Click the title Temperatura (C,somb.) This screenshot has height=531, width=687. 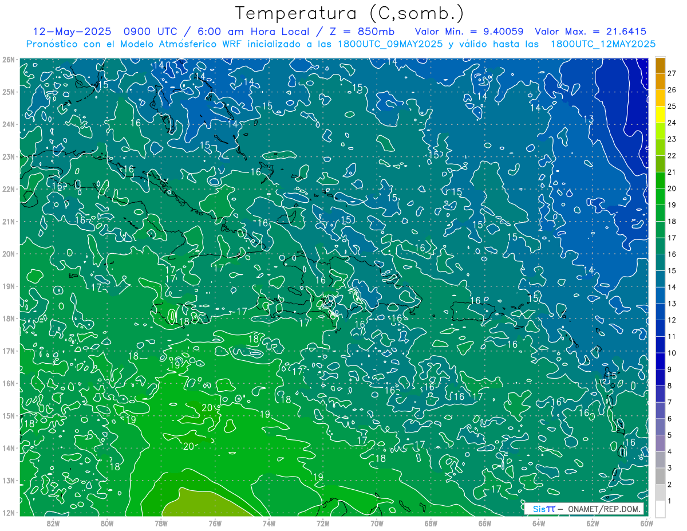349,13
